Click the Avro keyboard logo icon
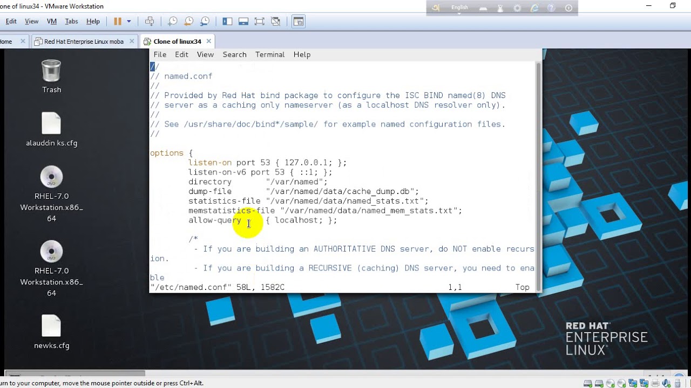691x388 pixels. coord(436,8)
